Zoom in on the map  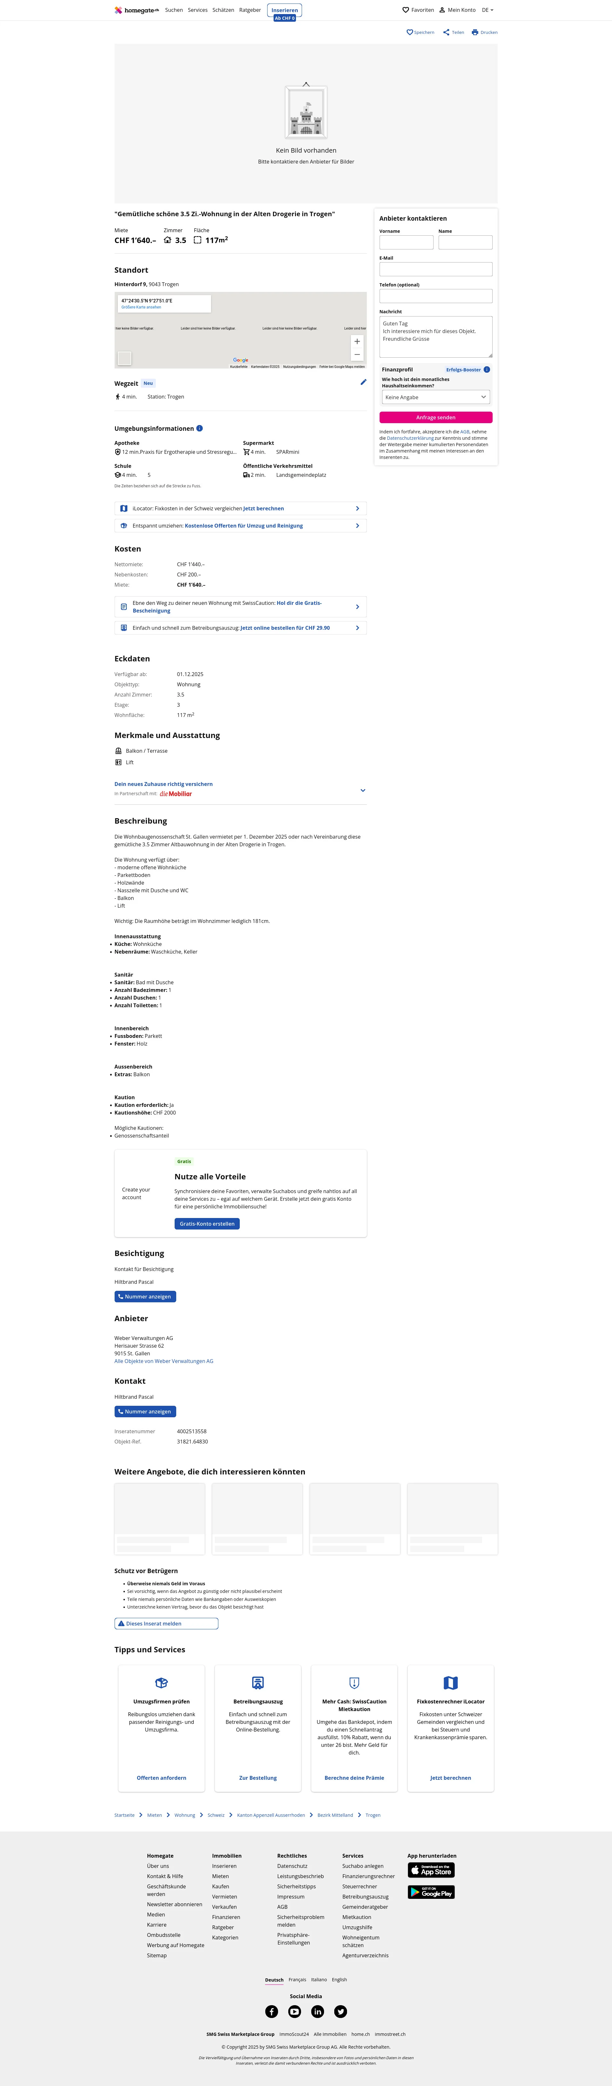[357, 342]
